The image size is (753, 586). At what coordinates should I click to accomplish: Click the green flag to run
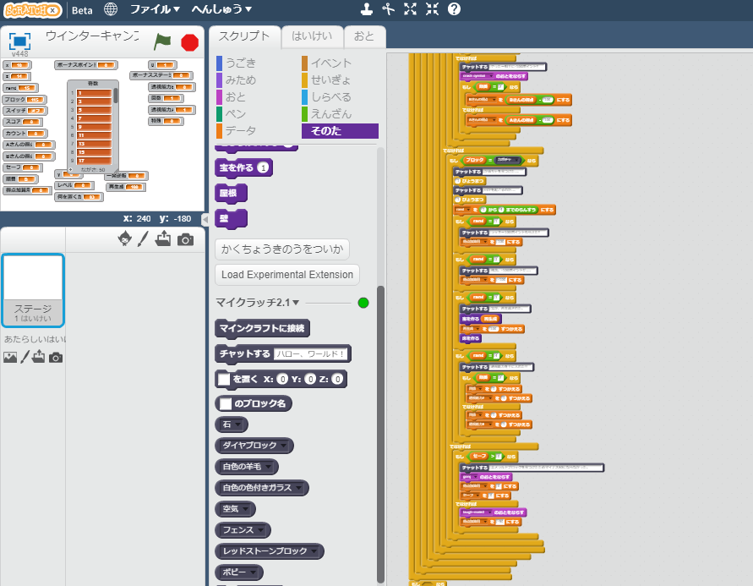point(162,41)
